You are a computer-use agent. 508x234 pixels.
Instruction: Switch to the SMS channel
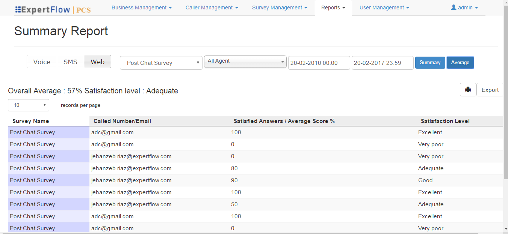(x=70, y=61)
